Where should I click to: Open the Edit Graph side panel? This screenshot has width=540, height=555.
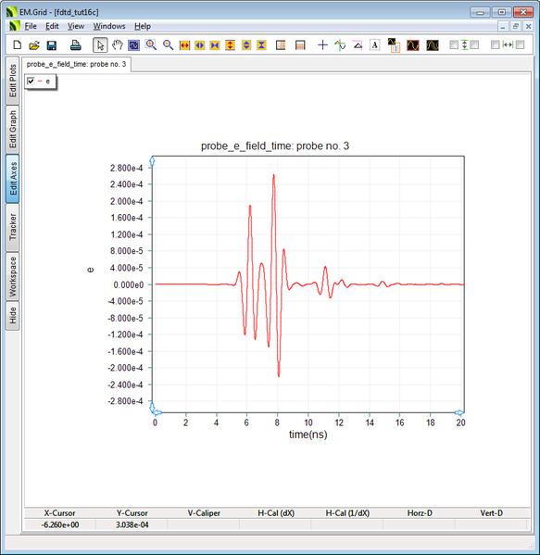pyautogui.click(x=12, y=130)
